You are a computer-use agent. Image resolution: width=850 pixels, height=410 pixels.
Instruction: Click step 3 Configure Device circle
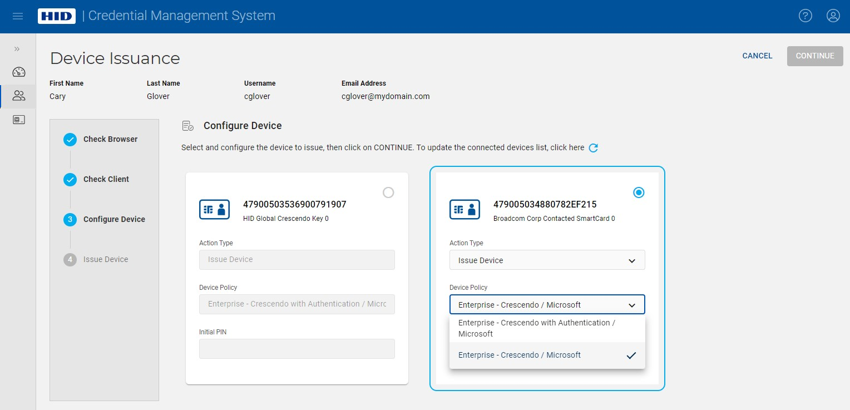(x=70, y=220)
